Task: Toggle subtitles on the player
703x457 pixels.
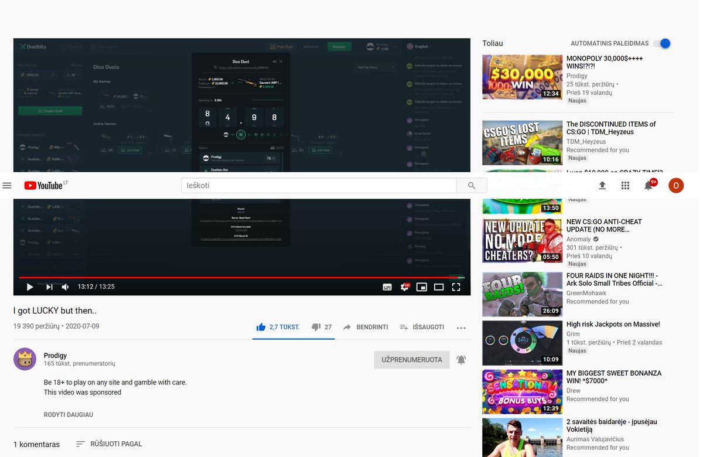Action: pyautogui.click(x=387, y=287)
